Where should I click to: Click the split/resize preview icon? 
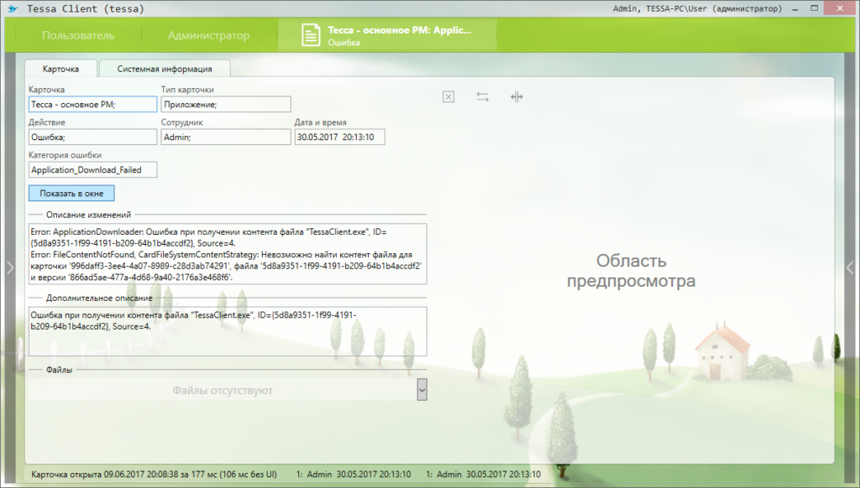coord(517,97)
